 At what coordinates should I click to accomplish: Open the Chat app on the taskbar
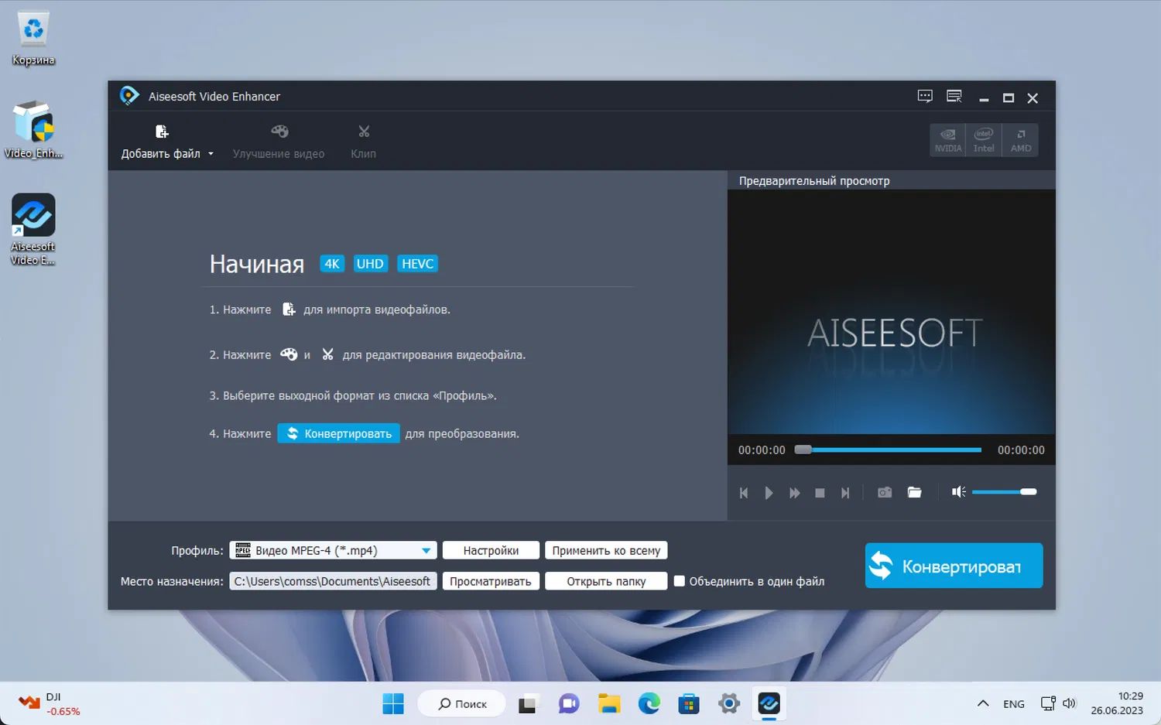tap(569, 703)
